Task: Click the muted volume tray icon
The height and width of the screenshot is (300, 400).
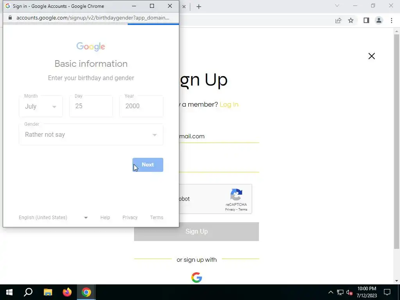Action: (x=349, y=292)
